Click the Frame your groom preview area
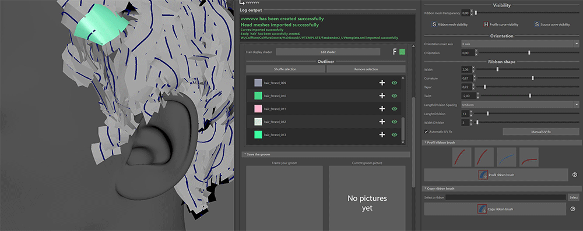The width and height of the screenshot is (583, 231). coord(285,198)
